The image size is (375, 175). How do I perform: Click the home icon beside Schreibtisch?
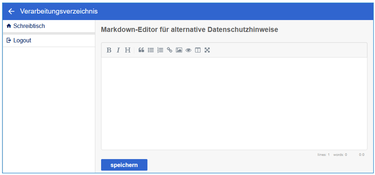point(9,26)
